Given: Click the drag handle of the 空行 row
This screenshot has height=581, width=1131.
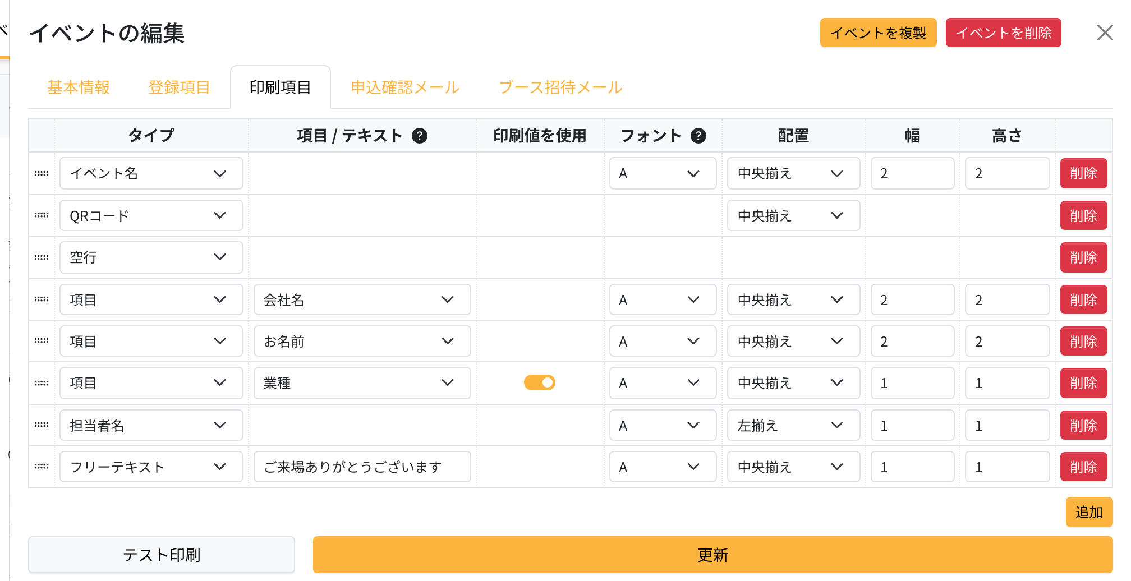Looking at the screenshot, I should (42, 257).
